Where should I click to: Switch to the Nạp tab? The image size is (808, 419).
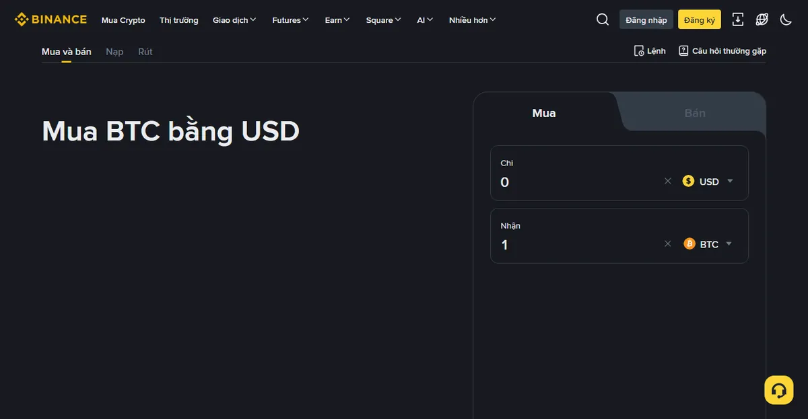(x=114, y=52)
